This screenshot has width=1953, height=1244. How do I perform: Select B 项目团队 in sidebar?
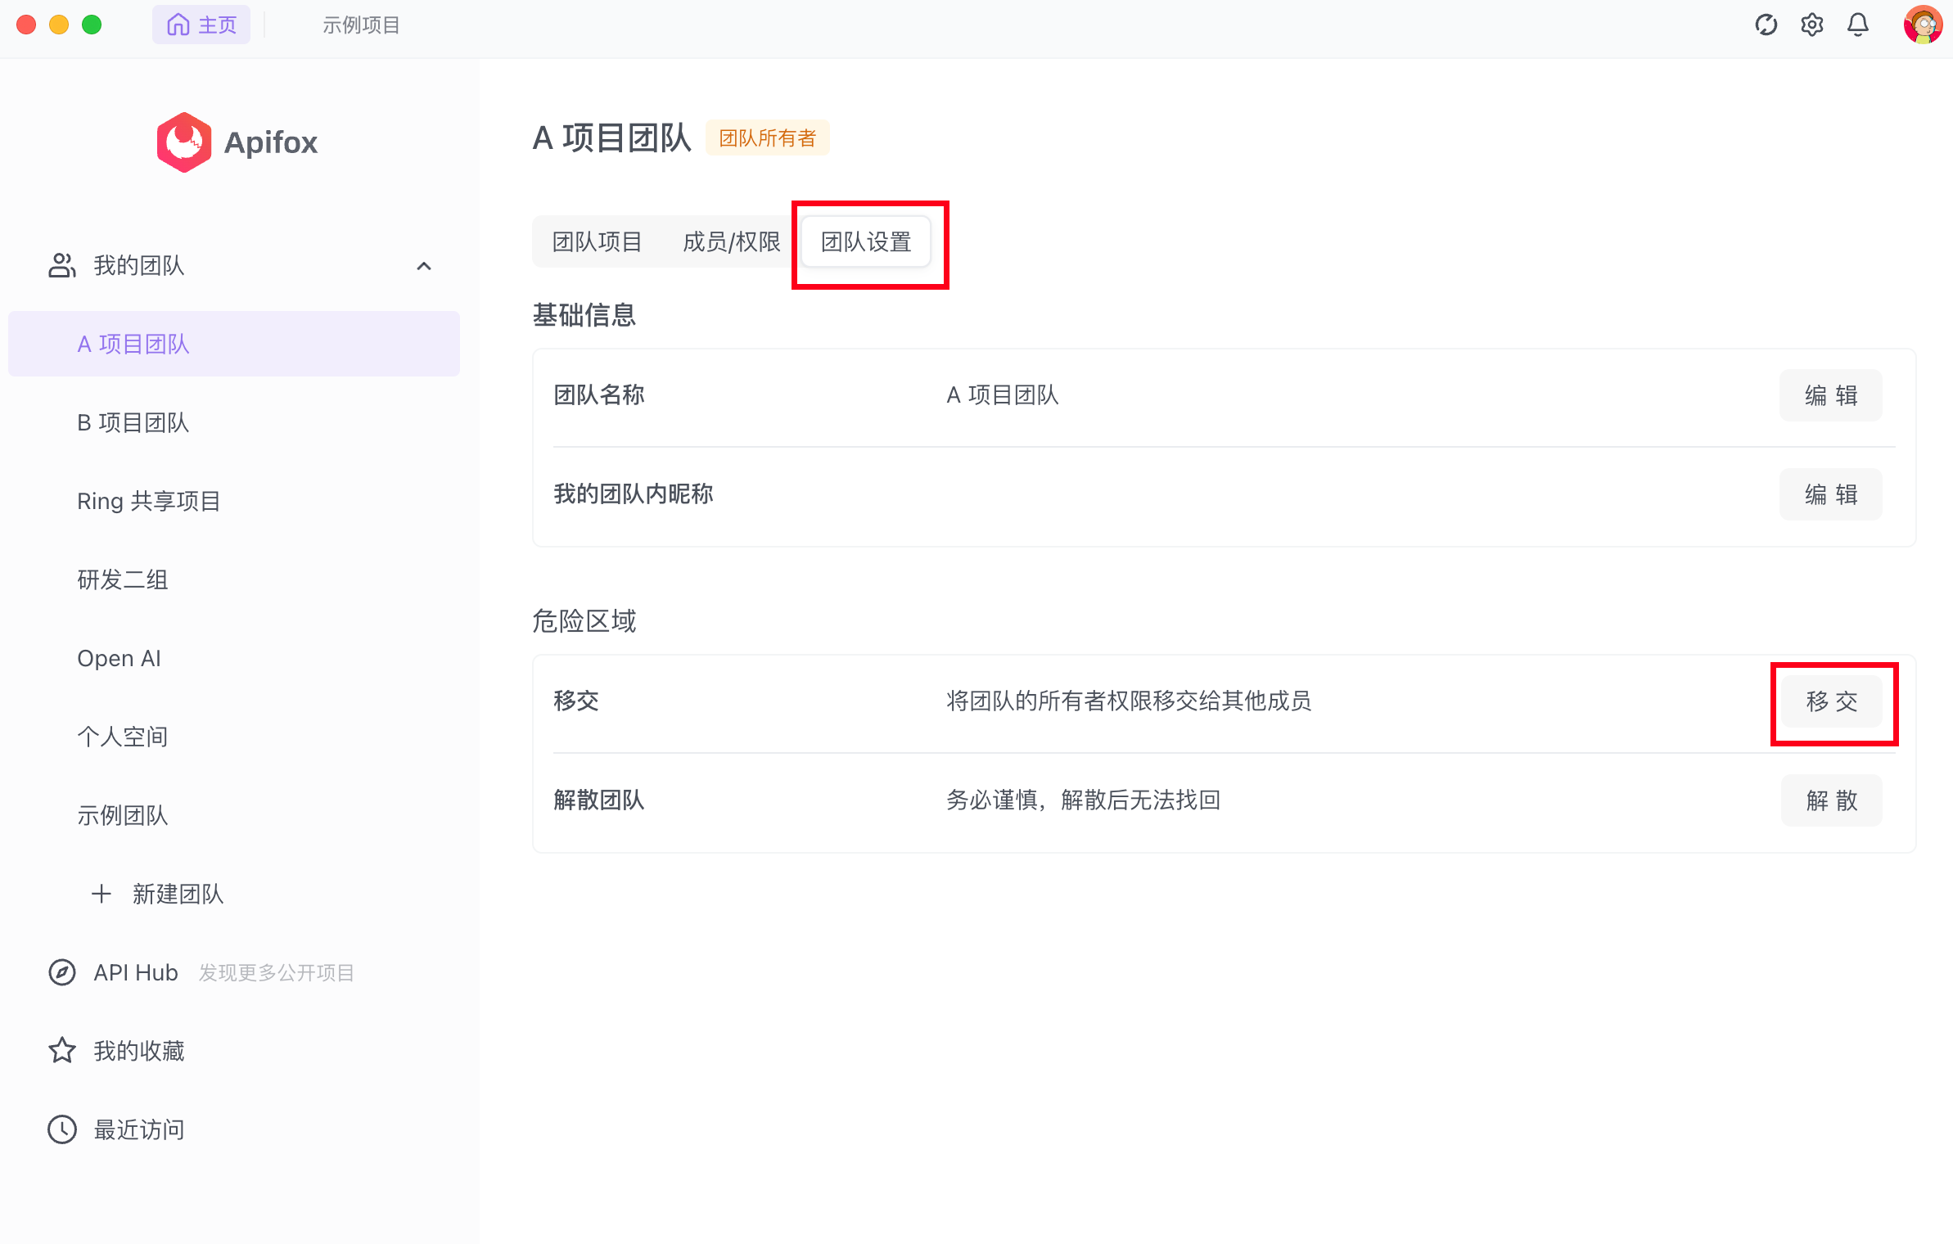coord(133,423)
